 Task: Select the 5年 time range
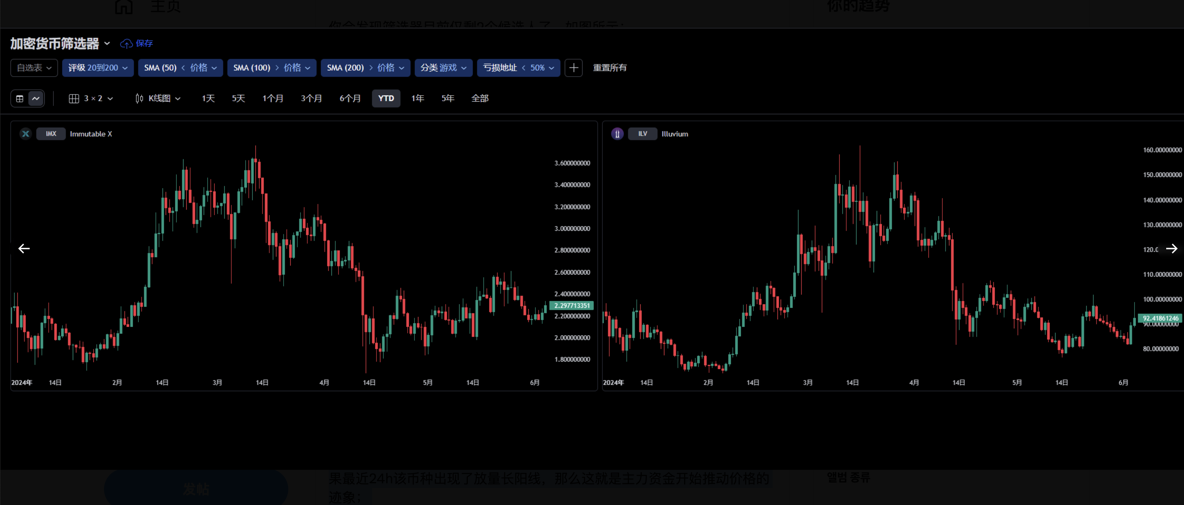pos(448,98)
